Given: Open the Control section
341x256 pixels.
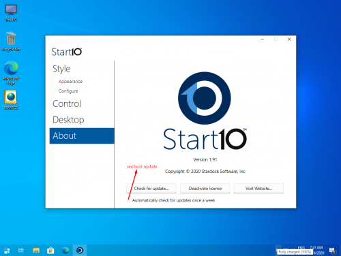Looking at the screenshot, I should tap(67, 103).
